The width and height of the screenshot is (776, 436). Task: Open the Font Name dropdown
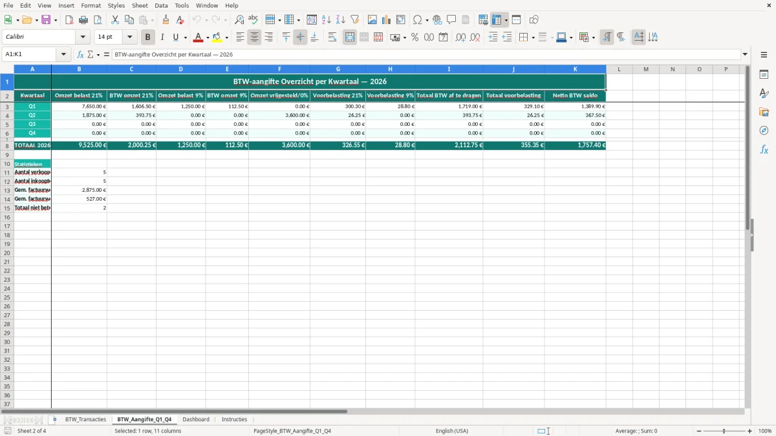pos(83,37)
